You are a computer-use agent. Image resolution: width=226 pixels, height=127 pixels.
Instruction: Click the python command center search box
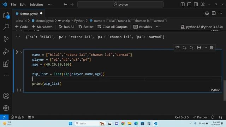(120, 5)
